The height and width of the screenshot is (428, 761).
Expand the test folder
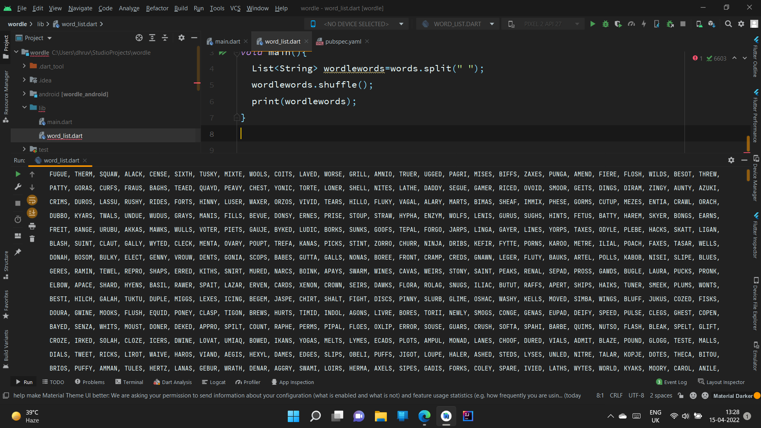(x=24, y=149)
